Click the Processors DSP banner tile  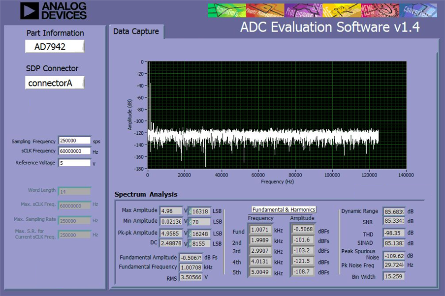(303, 10)
